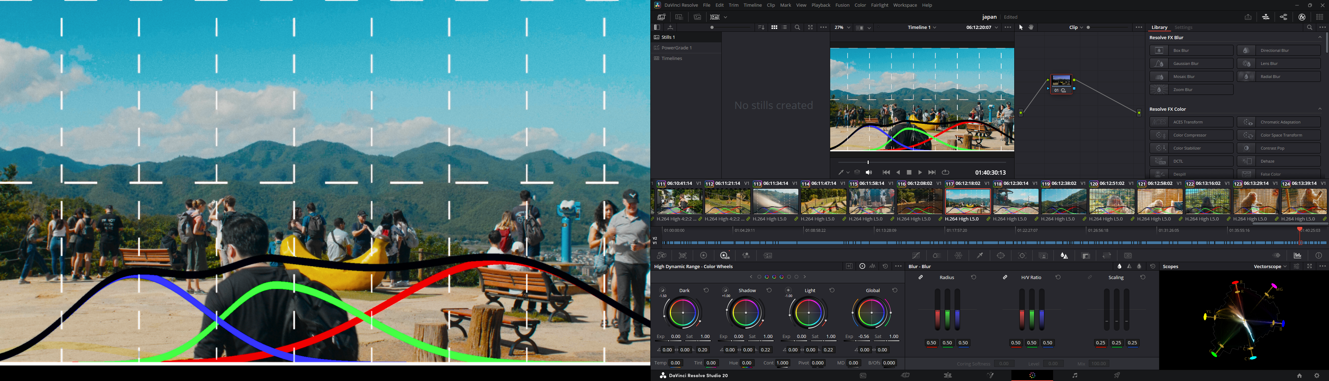Open the Tracker palette
Screen dimensions: 1329x381
[1022, 256]
